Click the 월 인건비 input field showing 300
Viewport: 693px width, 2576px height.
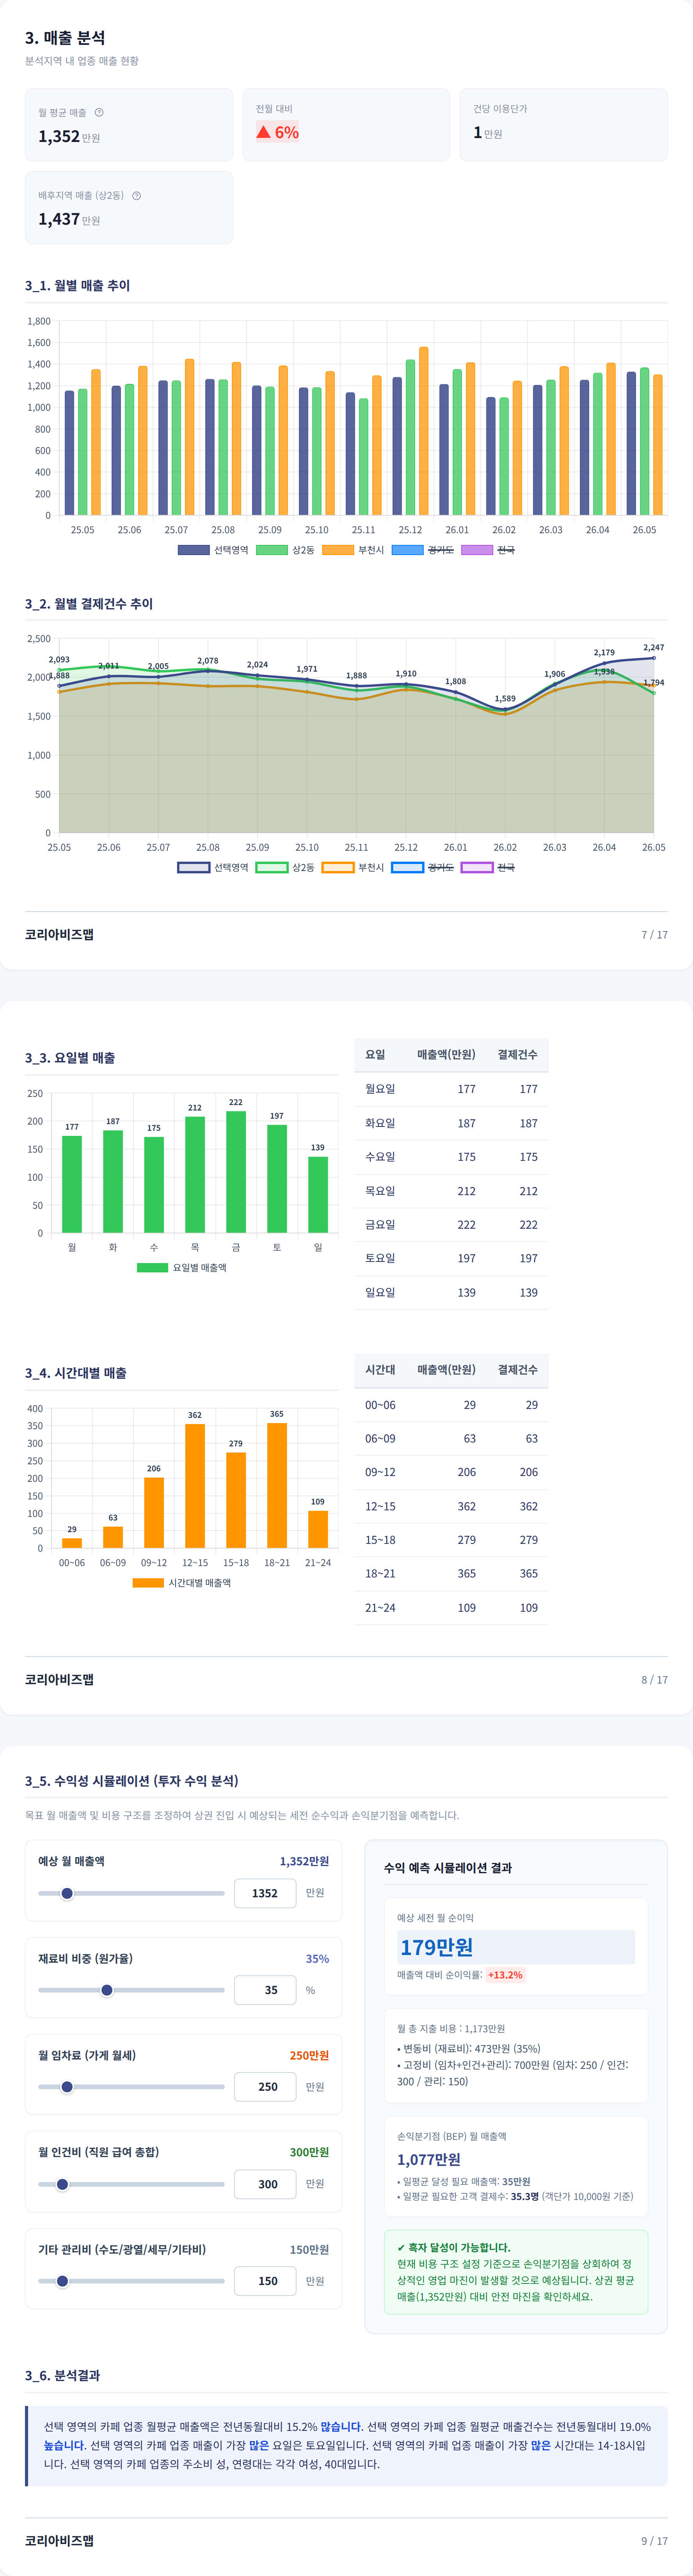265,2184
